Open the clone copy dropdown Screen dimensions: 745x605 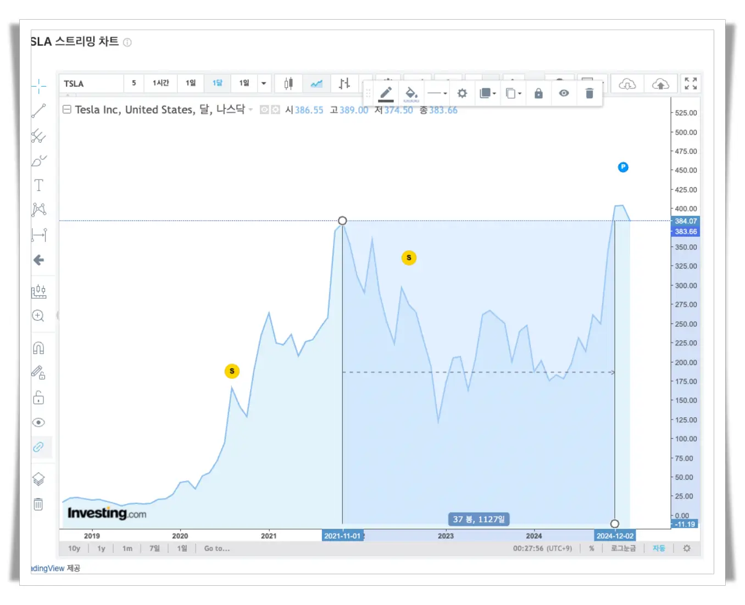513,93
